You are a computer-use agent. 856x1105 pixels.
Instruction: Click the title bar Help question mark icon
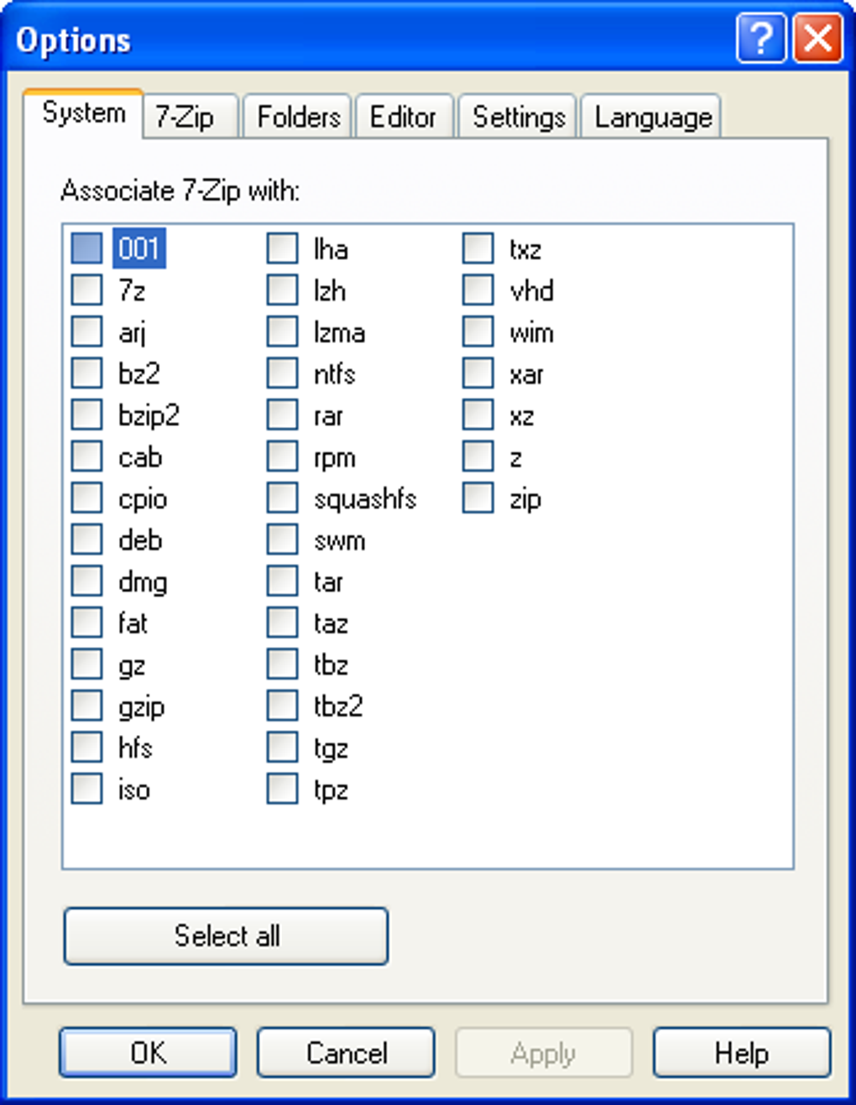click(x=760, y=38)
